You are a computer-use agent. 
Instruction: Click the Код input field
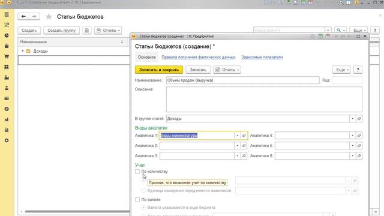[x=347, y=80]
